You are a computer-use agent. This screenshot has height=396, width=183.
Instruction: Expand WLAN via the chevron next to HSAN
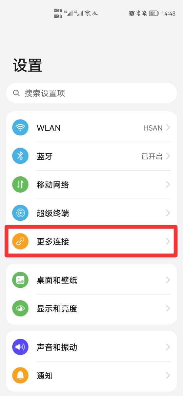click(168, 128)
